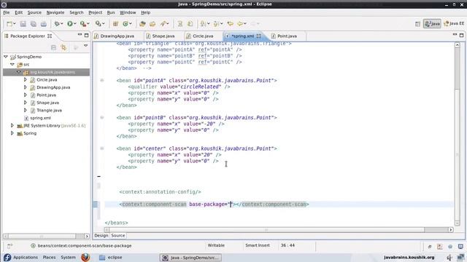
Task: Open the Run dropdown arrow
Action: pyautogui.click(x=74, y=24)
